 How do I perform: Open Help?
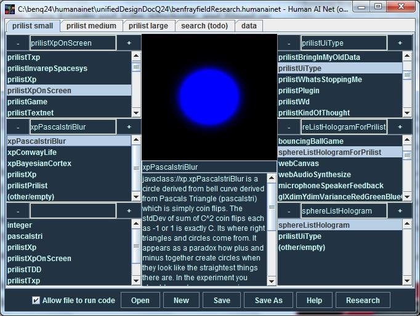click(x=314, y=300)
